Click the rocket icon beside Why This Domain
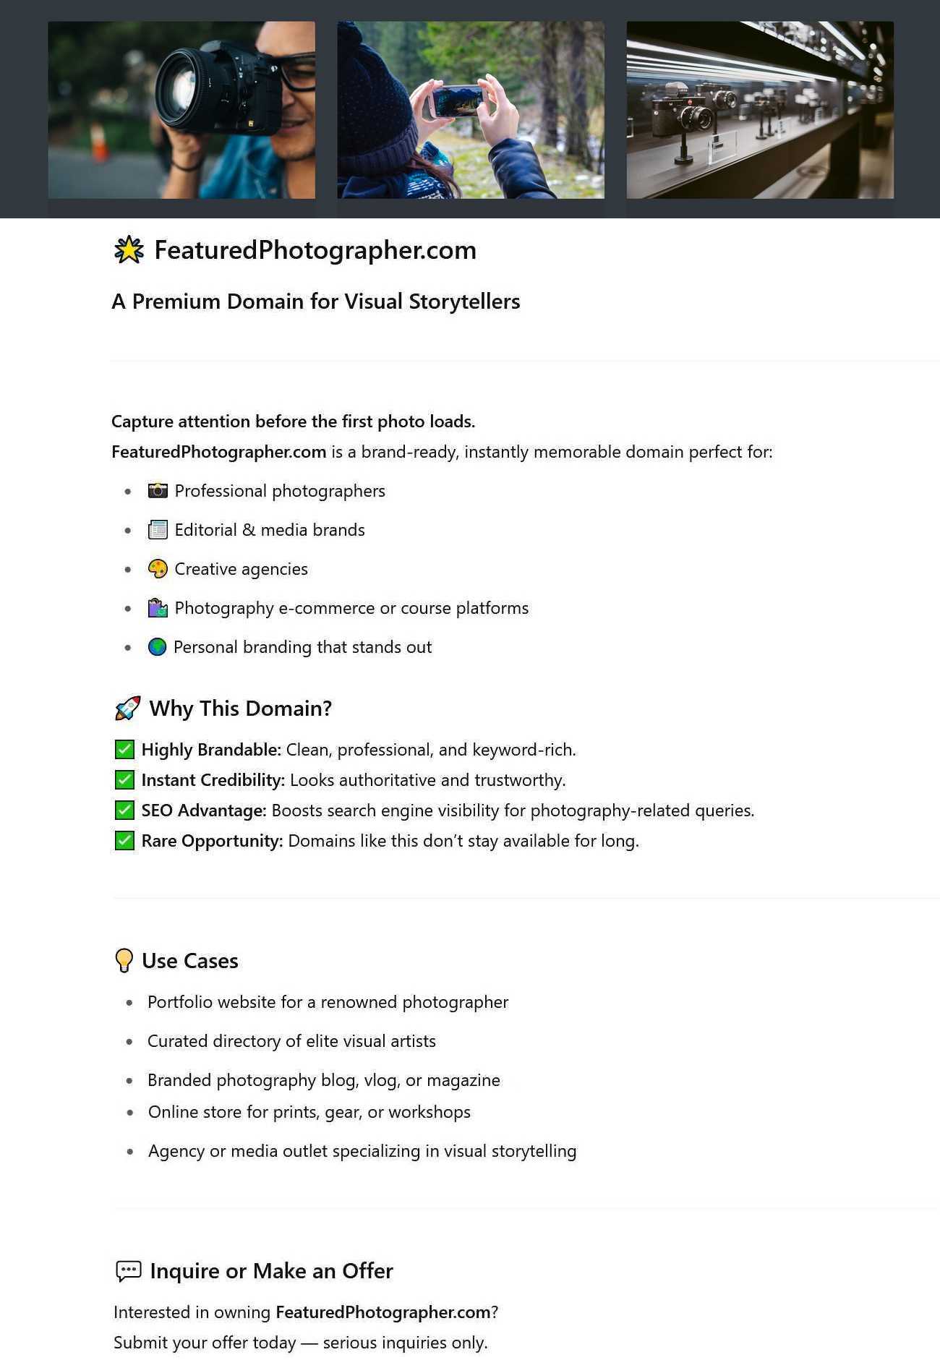Screen dimensions: 940x1360 coord(128,709)
